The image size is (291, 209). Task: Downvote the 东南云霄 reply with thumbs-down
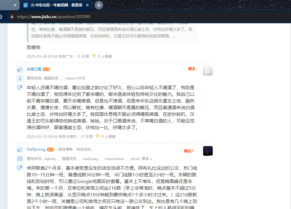coord(20,88)
